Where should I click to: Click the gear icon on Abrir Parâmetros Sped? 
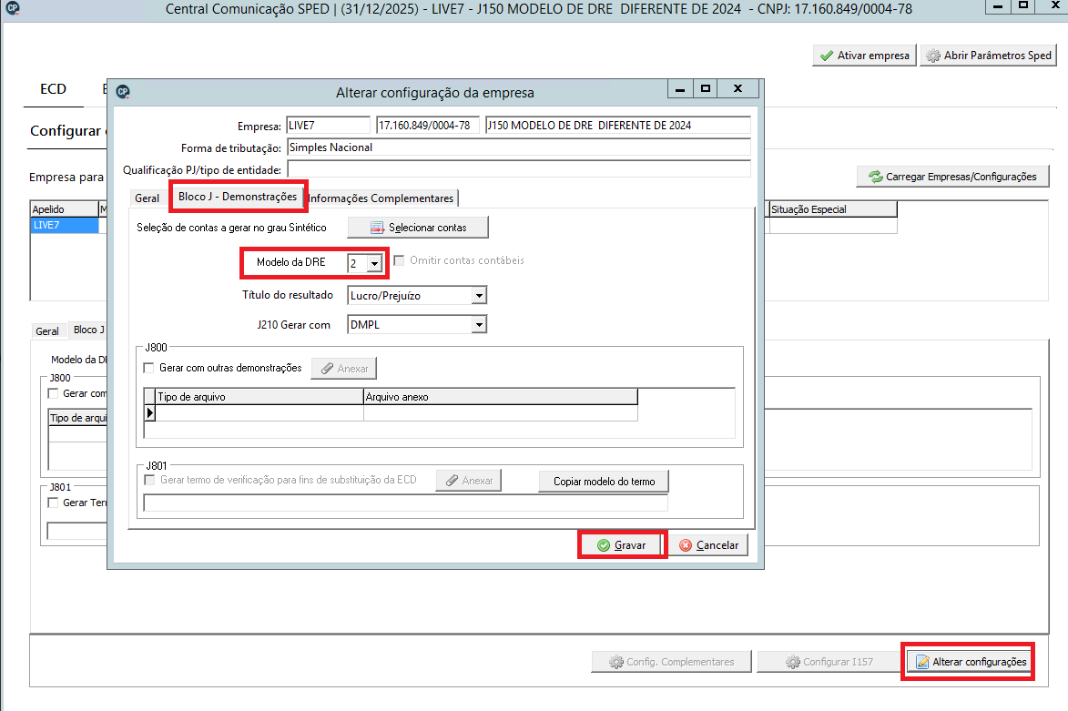point(933,56)
